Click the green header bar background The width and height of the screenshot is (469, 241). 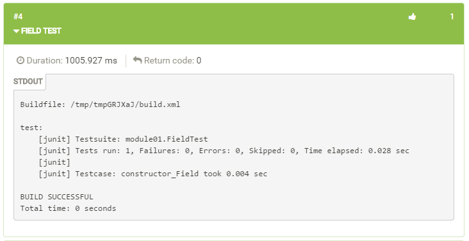tap(233, 24)
